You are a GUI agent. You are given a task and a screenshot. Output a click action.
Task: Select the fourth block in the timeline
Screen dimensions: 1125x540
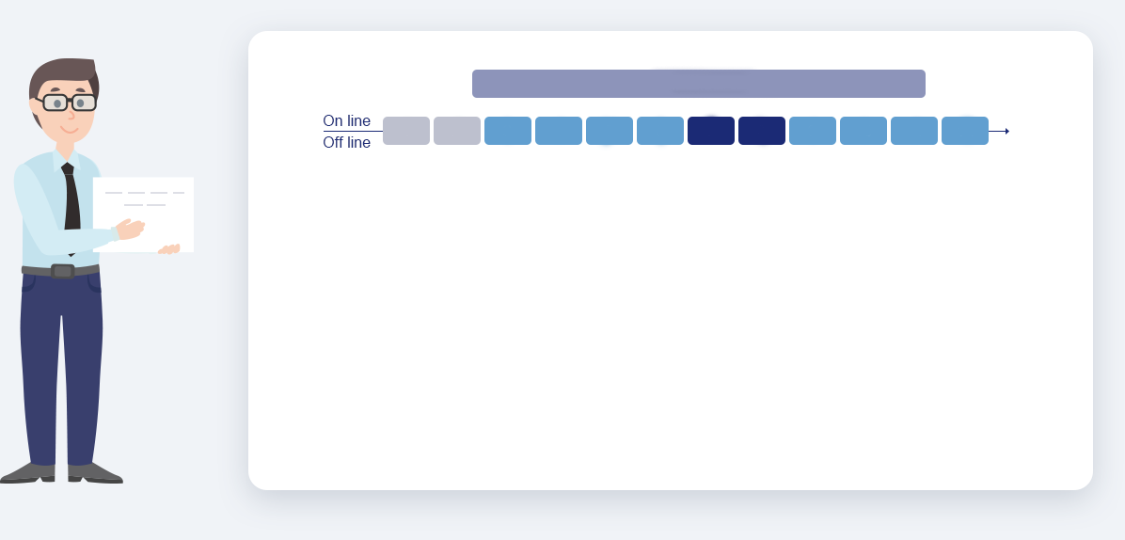pyautogui.click(x=559, y=131)
